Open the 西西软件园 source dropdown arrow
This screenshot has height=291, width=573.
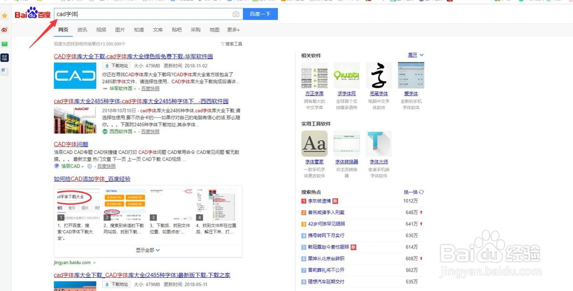135,132
